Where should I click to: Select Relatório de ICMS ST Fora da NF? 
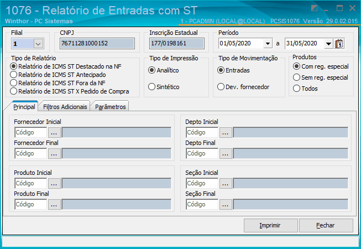coord(58,83)
